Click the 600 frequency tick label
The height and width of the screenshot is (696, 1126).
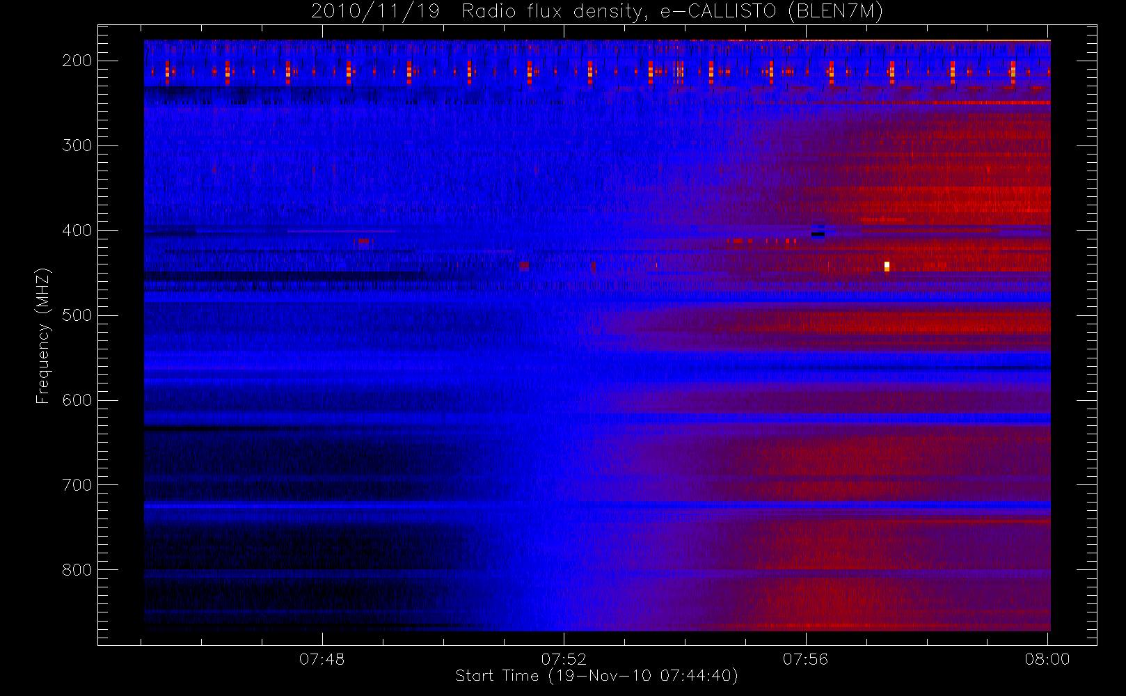(77, 400)
